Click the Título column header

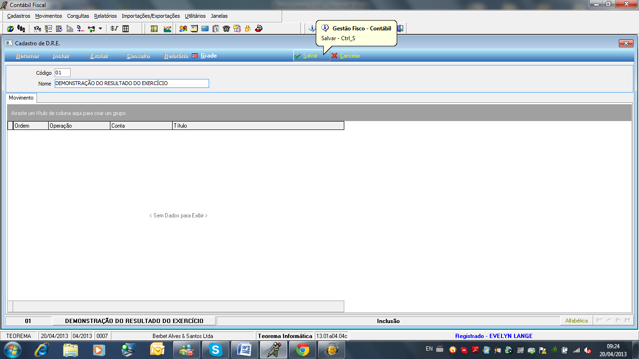click(x=258, y=126)
